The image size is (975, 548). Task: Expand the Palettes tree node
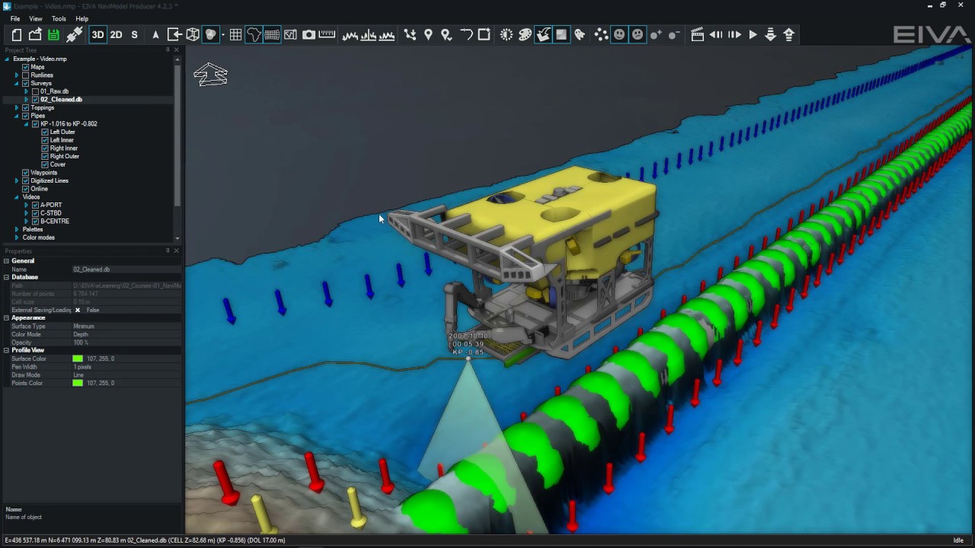17,229
